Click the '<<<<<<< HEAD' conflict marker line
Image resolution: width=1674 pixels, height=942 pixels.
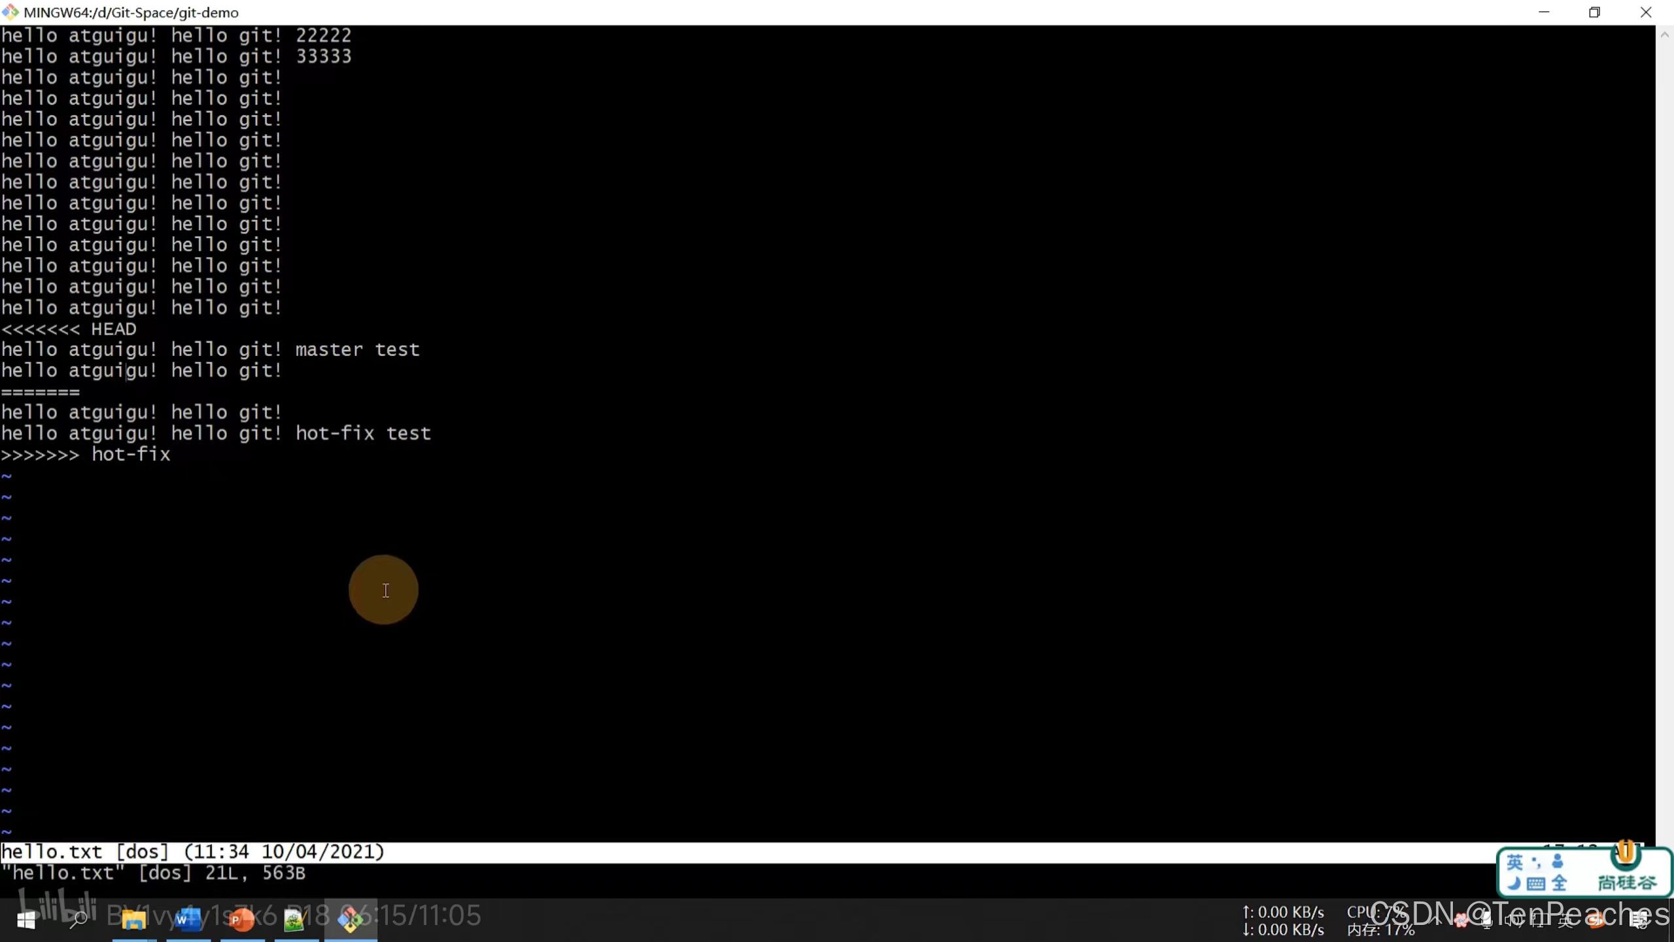coord(69,329)
